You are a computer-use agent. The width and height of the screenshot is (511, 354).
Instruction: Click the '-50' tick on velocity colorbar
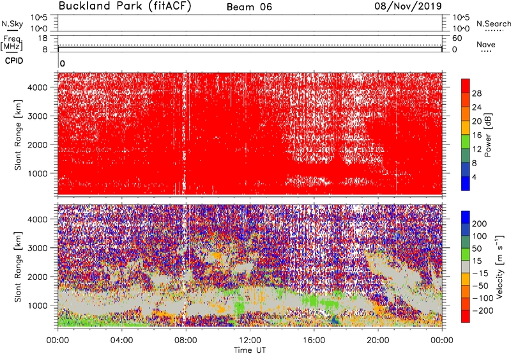coord(480,286)
